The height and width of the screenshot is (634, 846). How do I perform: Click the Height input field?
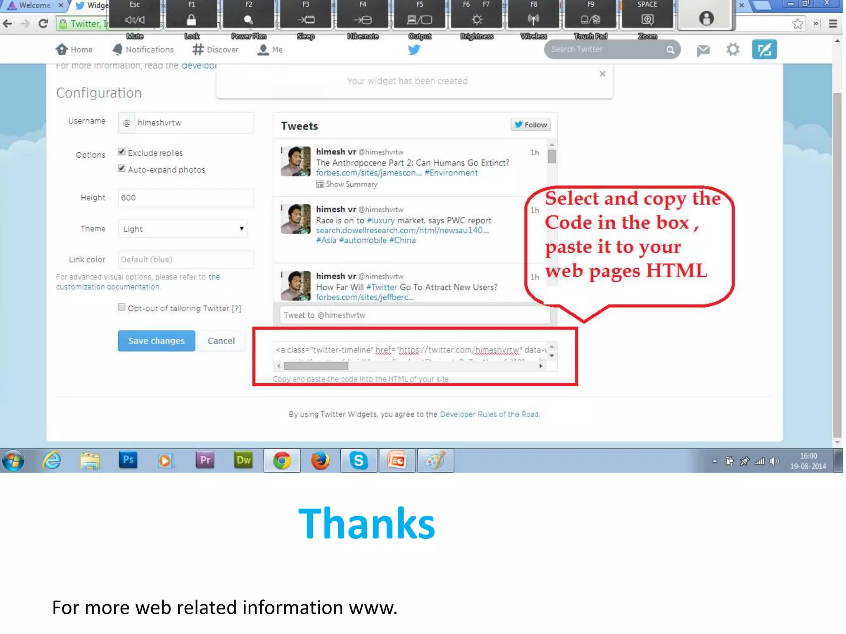tap(186, 198)
